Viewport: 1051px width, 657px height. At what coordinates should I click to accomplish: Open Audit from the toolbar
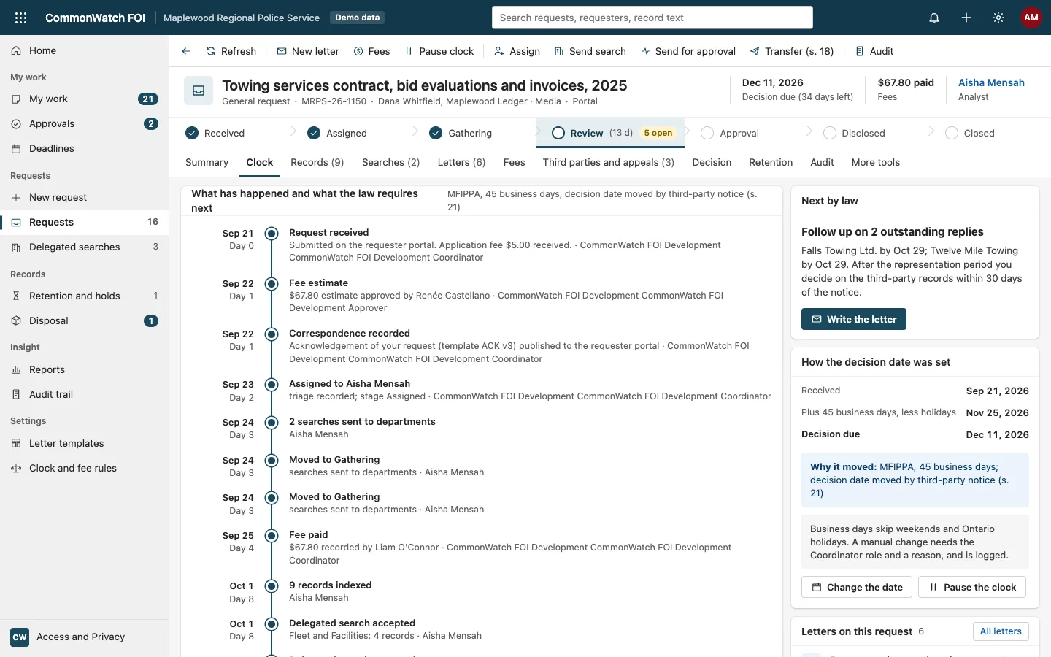coord(874,51)
